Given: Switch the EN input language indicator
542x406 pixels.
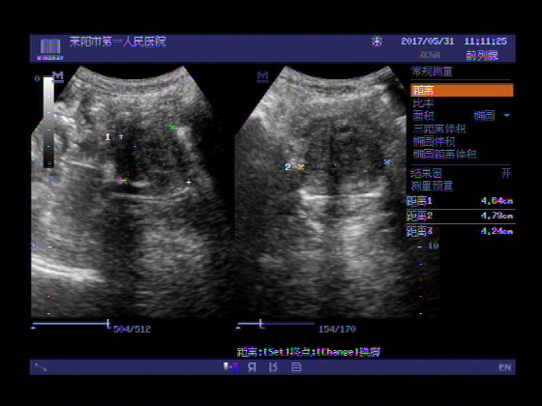Looking at the screenshot, I should point(504,367).
